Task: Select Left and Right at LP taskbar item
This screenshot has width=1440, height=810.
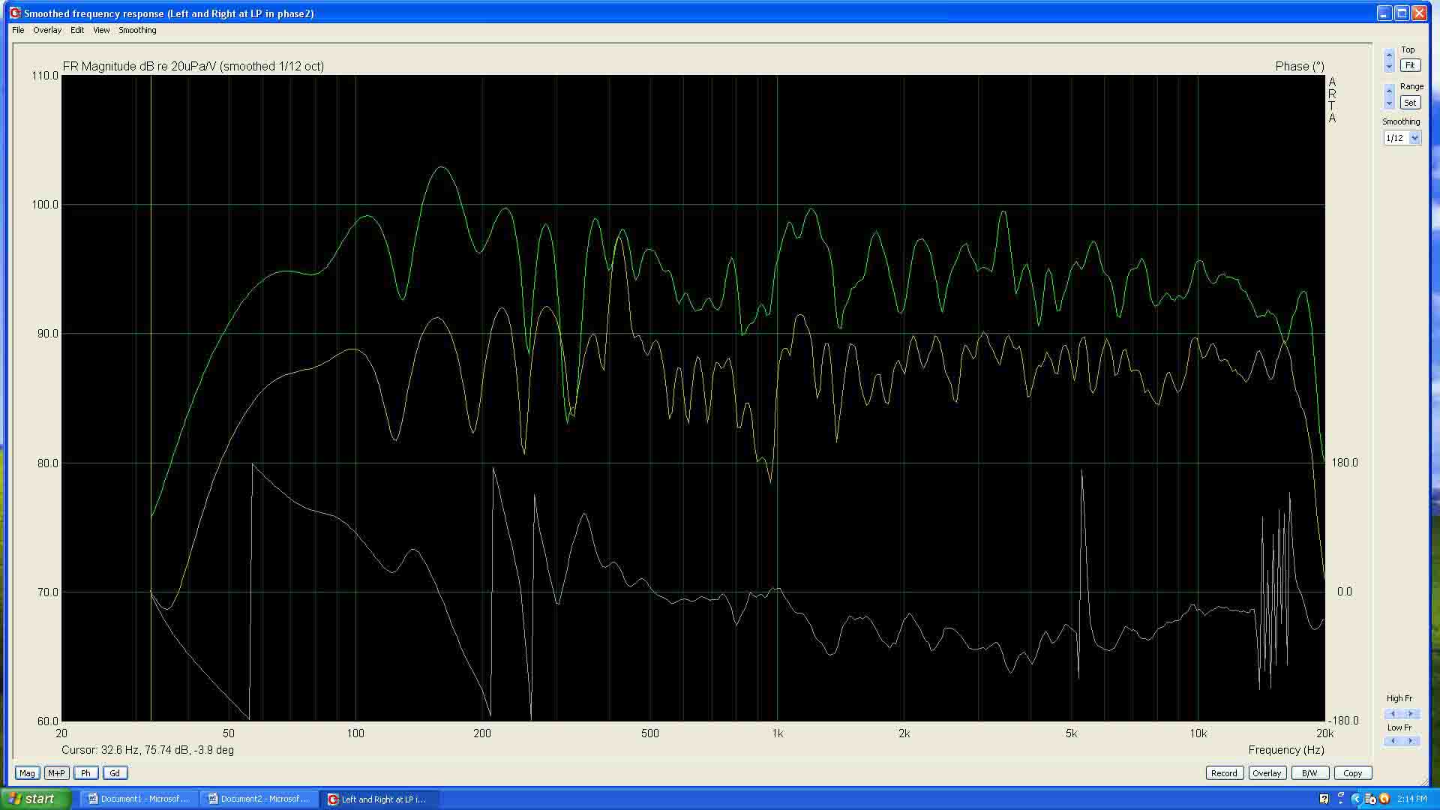Action: 378,799
